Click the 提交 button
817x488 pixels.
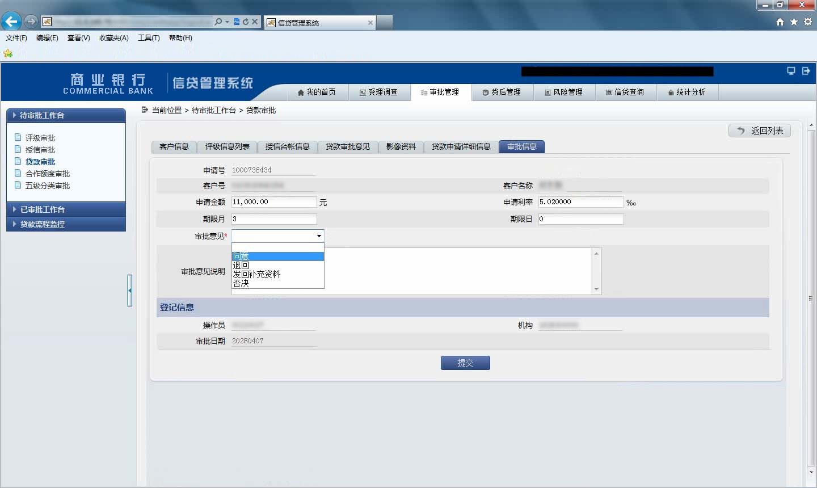(x=465, y=363)
